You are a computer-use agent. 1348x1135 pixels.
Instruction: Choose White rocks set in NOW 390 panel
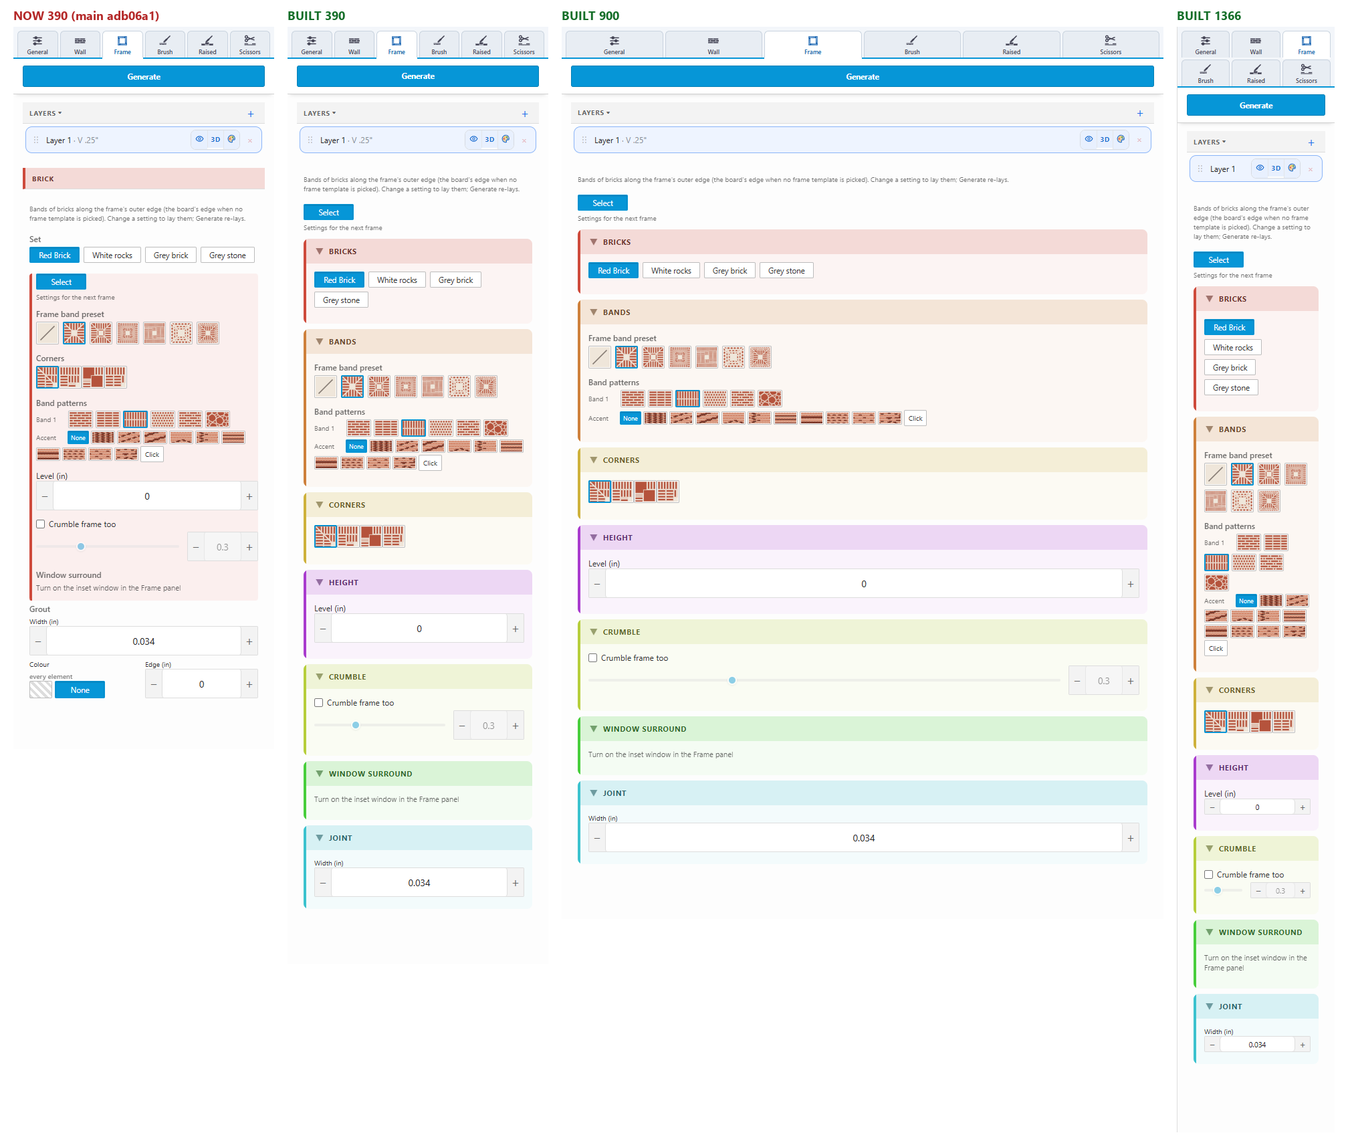[112, 255]
